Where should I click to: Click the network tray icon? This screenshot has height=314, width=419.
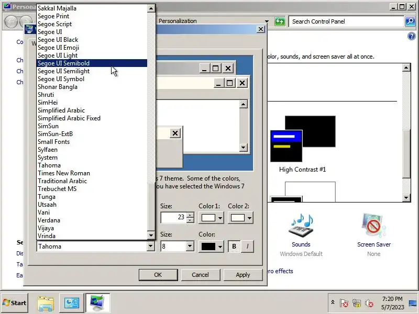[x=357, y=303]
